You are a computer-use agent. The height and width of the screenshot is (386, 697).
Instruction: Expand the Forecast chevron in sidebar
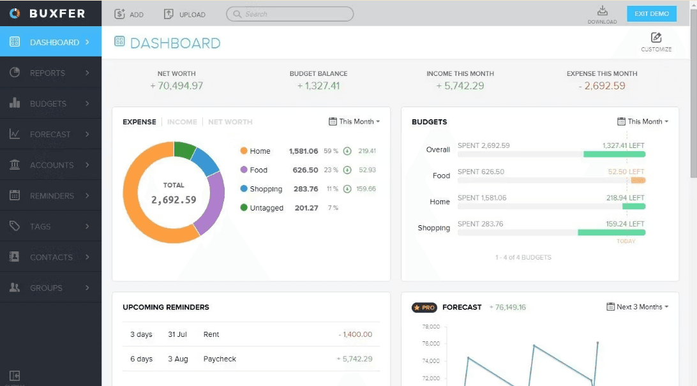coord(87,134)
